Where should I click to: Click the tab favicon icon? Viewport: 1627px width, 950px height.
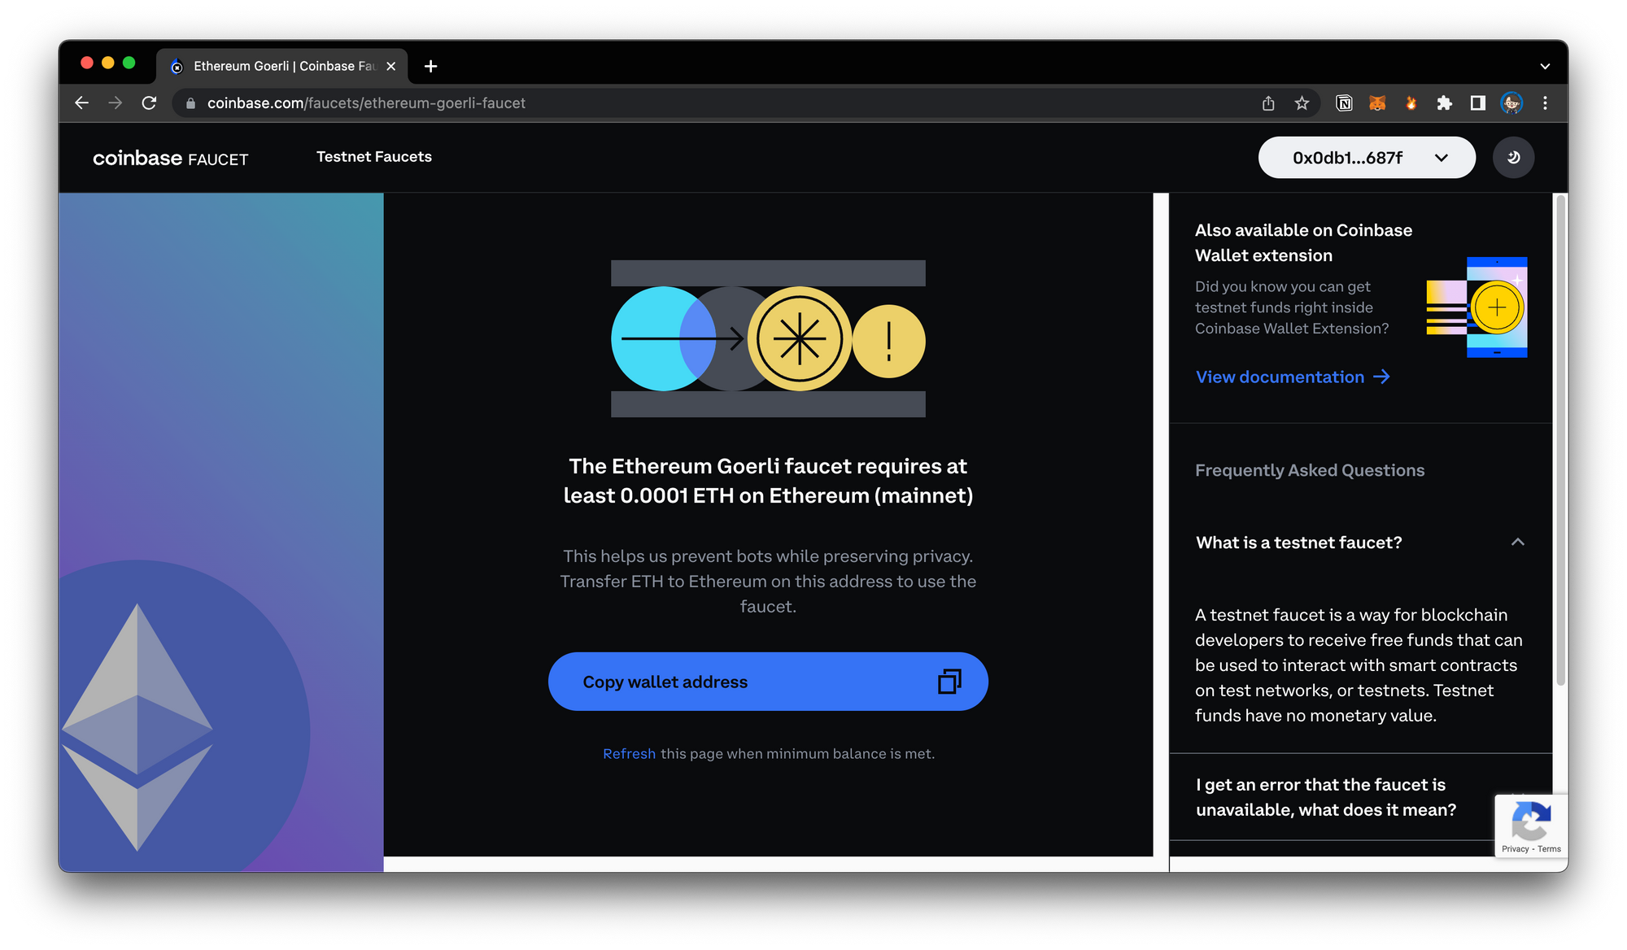(177, 67)
